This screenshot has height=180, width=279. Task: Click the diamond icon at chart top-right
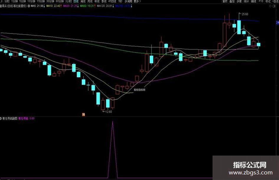coord(270,6)
